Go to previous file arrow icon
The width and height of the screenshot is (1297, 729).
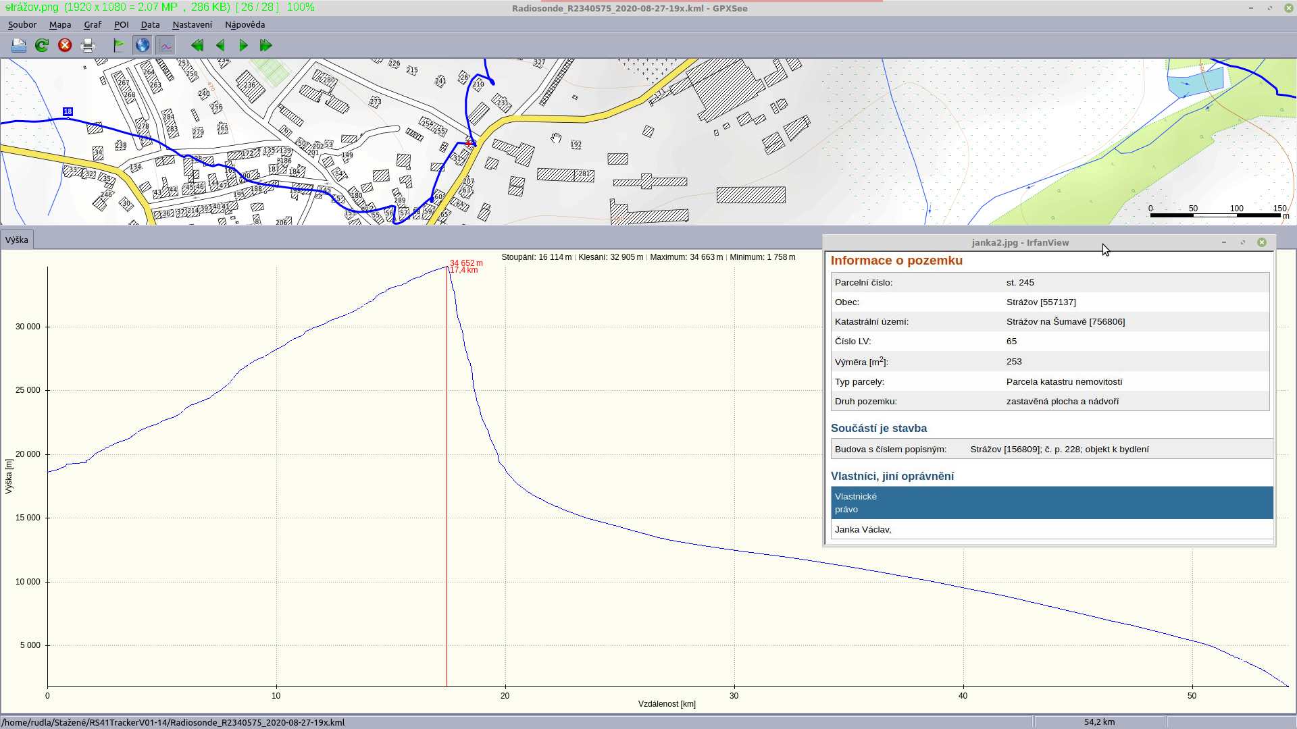(220, 45)
